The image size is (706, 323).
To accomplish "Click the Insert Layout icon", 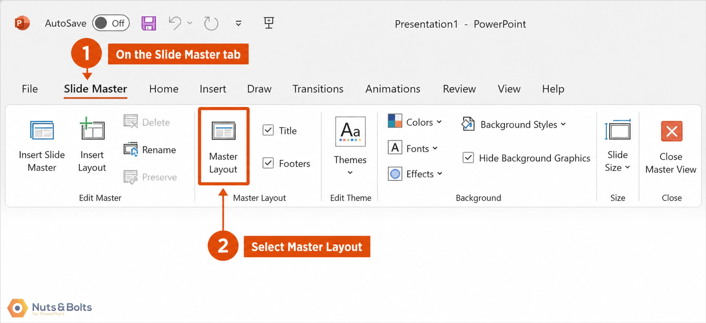I will point(92,128).
